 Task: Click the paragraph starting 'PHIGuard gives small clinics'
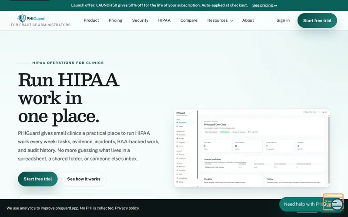point(89,146)
